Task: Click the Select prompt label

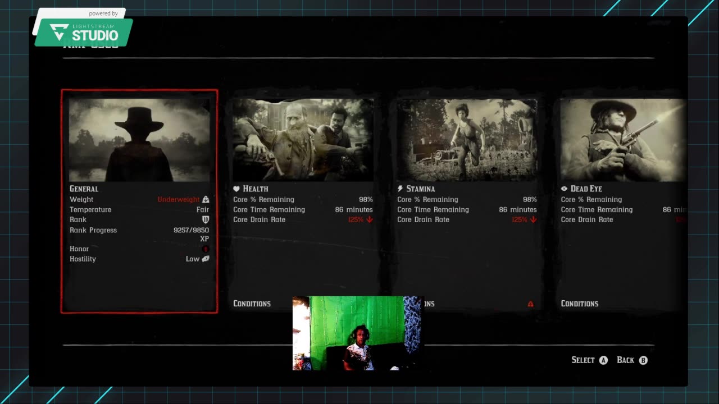Action: click(583, 360)
